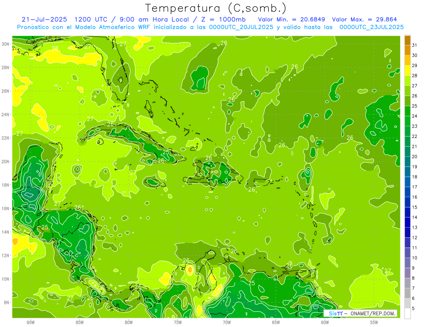This screenshot has width=424, height=327.
Task: Click the "1200 UTC" time text
Action: (91, 19)
